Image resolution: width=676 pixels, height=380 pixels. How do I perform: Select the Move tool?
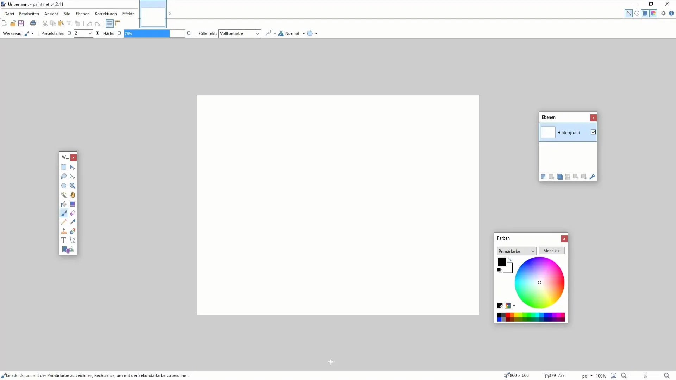coord(73,167)
